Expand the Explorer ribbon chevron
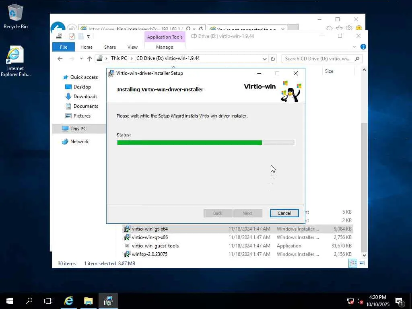 click(354, 47)
